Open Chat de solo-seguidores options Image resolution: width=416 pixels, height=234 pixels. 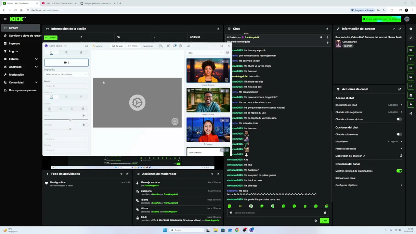point(369,112)
